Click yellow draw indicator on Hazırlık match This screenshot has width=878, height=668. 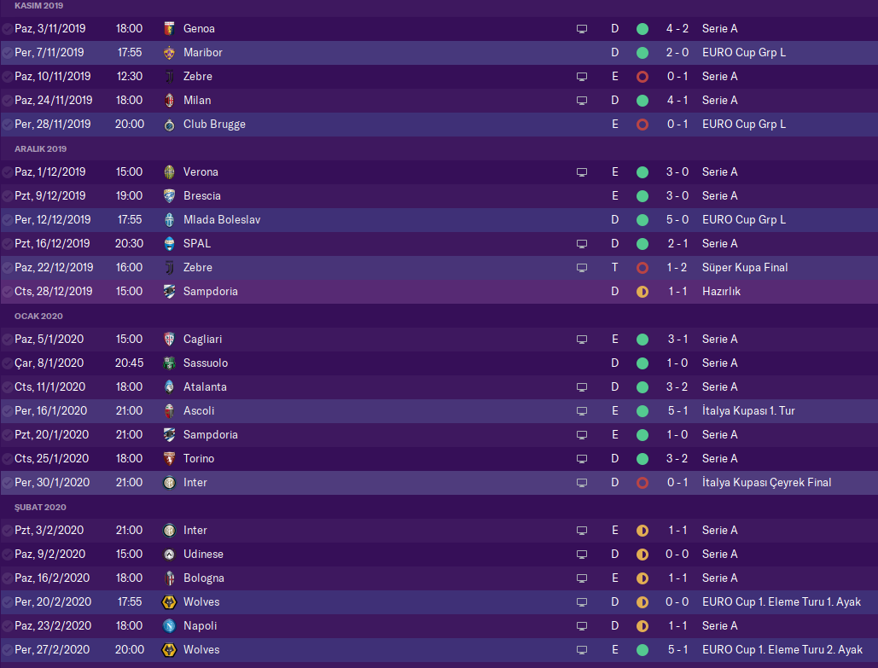(x=643, y=291)
